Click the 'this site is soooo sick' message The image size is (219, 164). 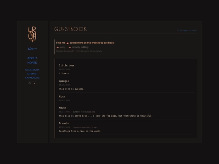[x=105, y=116]
